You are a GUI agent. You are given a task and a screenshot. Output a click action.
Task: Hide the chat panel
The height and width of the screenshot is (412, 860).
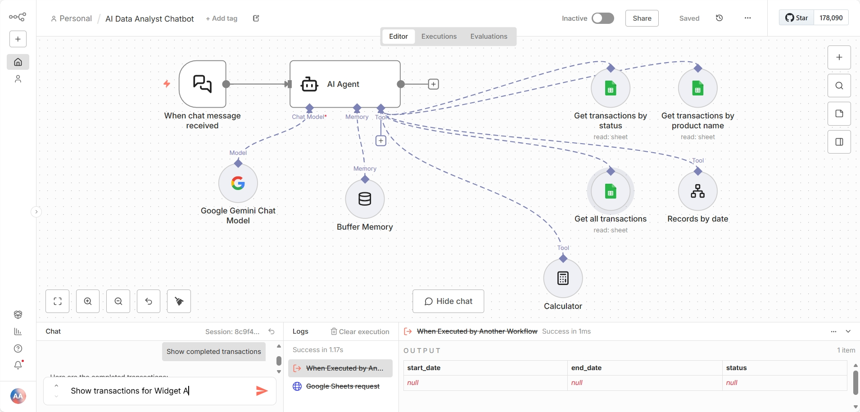[x=448, y=301]
